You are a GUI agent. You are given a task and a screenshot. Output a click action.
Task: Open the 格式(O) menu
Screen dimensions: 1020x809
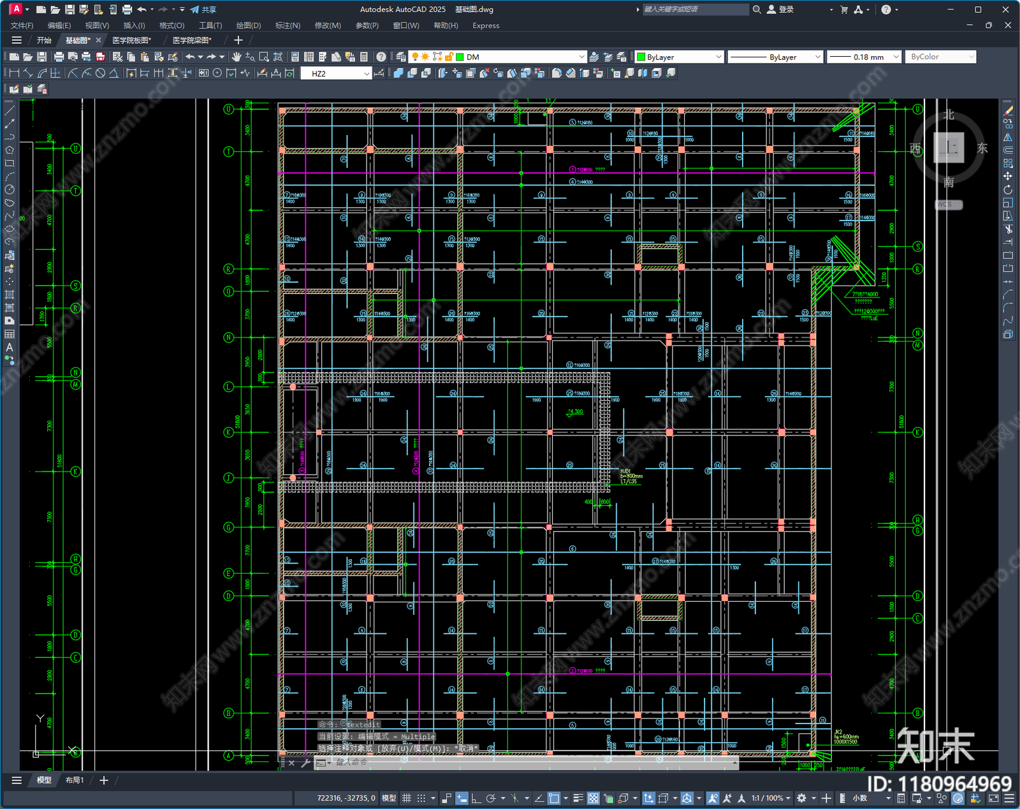click(x=171, y=26)
